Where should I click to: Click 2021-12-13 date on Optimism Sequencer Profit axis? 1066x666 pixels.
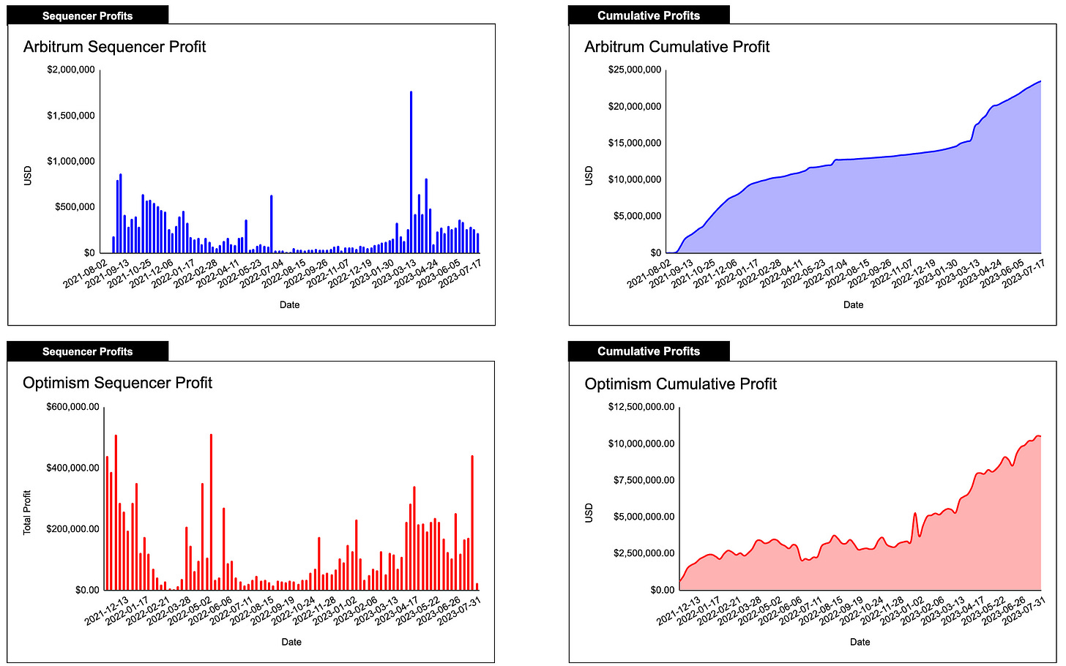[108, 610]
